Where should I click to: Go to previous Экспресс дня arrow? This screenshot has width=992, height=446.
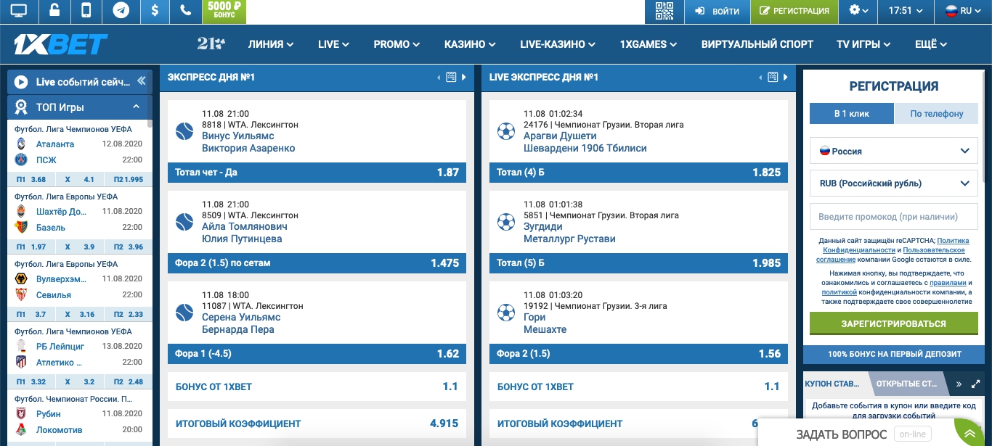pyautogui.click(x=439, y=77)
